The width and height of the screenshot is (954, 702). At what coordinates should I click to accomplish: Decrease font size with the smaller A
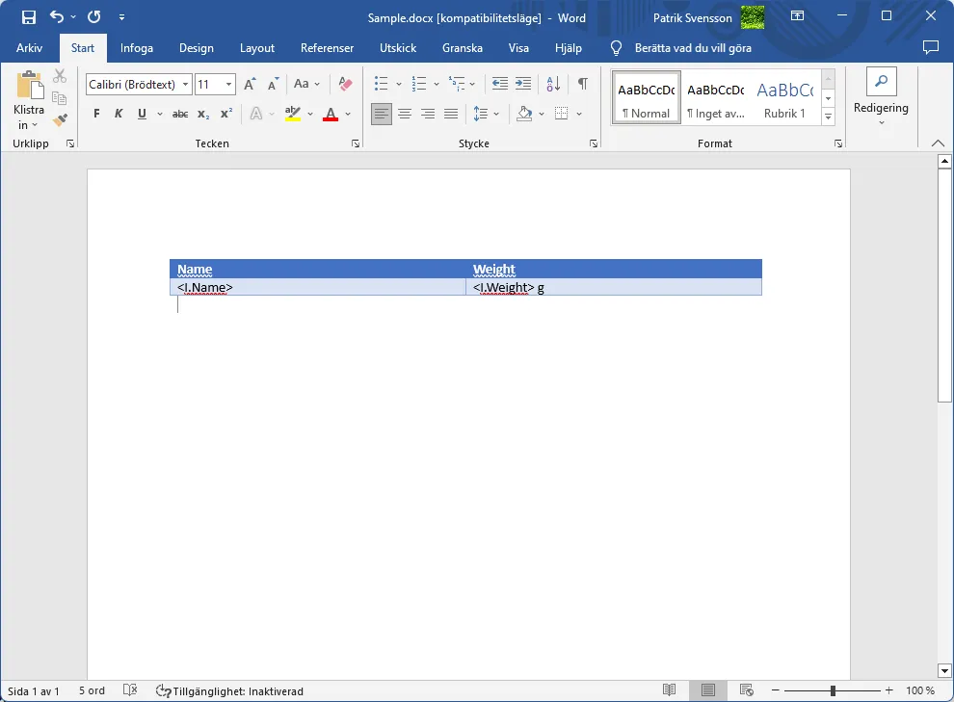[x=273, y=85]
